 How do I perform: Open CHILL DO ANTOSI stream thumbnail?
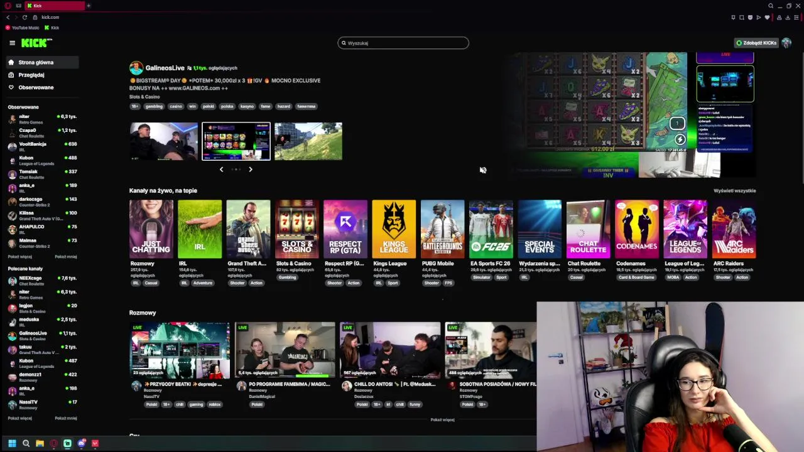pos(390,350)
